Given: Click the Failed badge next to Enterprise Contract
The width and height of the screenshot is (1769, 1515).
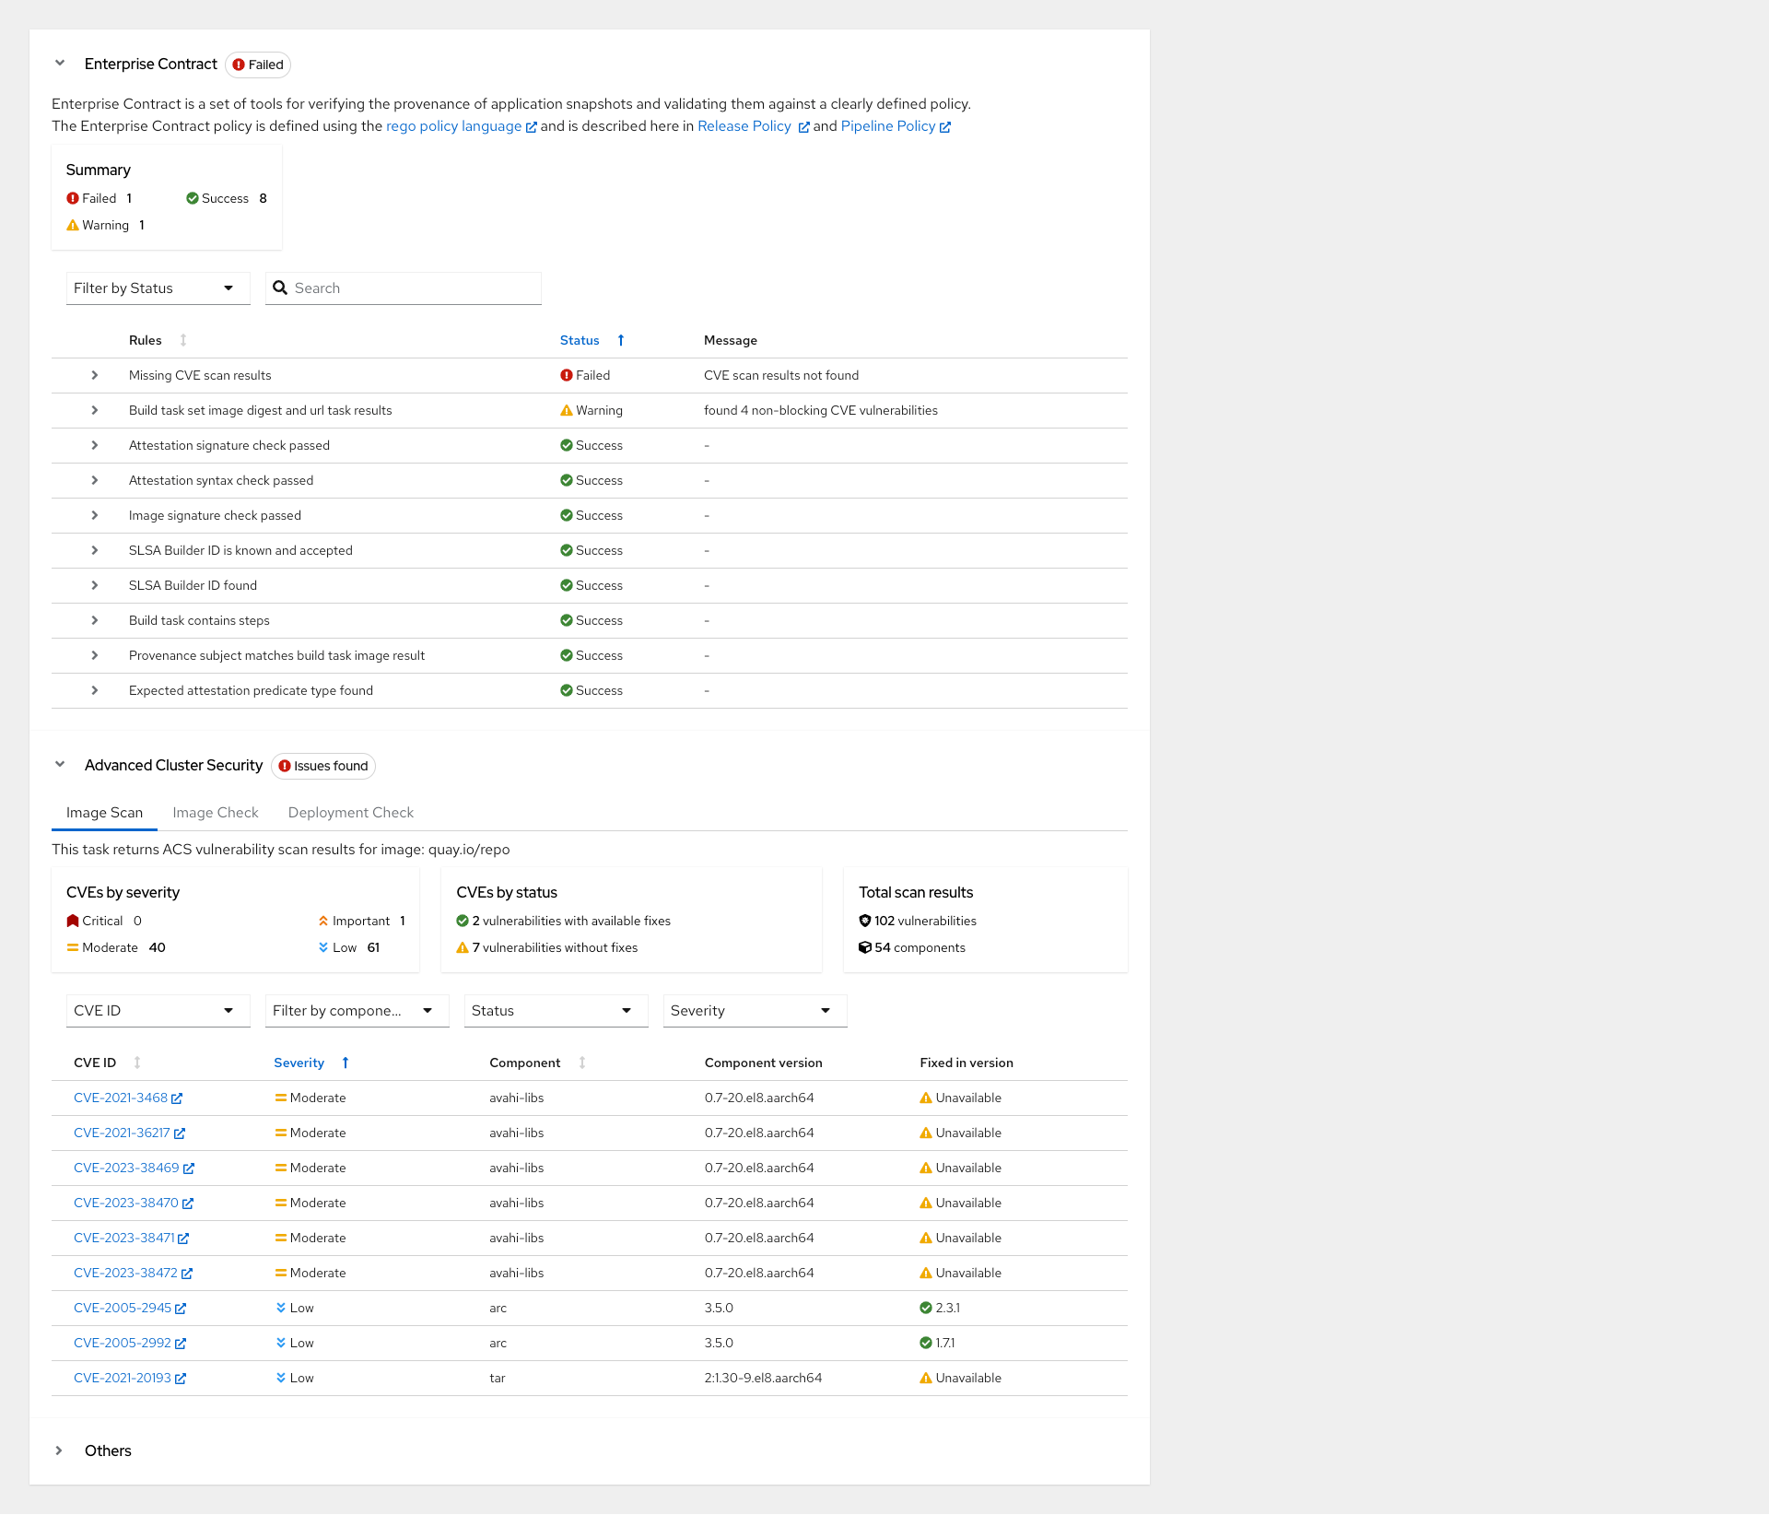Looking at the screenshot, I should pyautogui.click(x=258, y=65).
